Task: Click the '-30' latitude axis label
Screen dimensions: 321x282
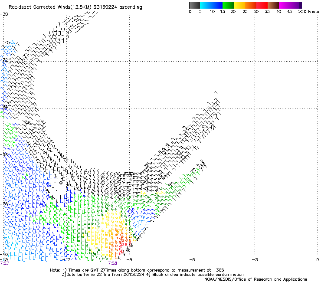Action: click(4, 14)
